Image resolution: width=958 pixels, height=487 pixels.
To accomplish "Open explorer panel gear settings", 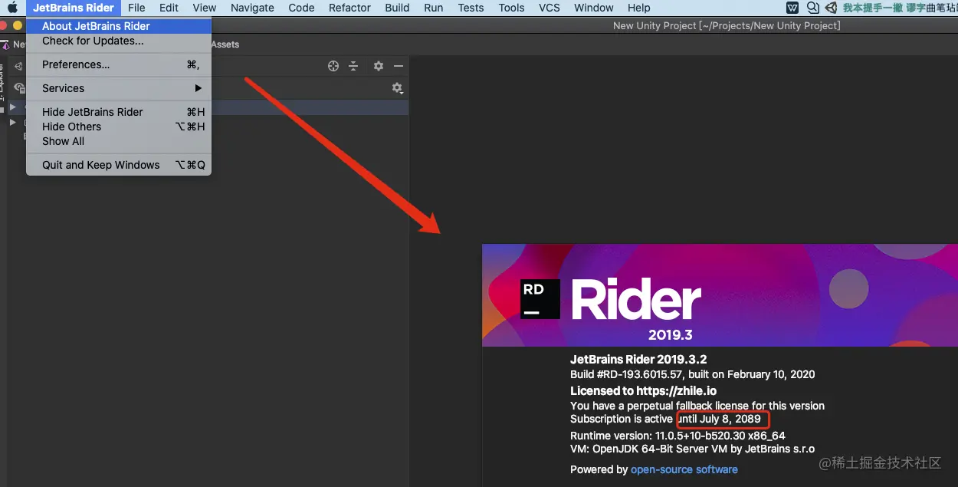I will click(379, 66).
